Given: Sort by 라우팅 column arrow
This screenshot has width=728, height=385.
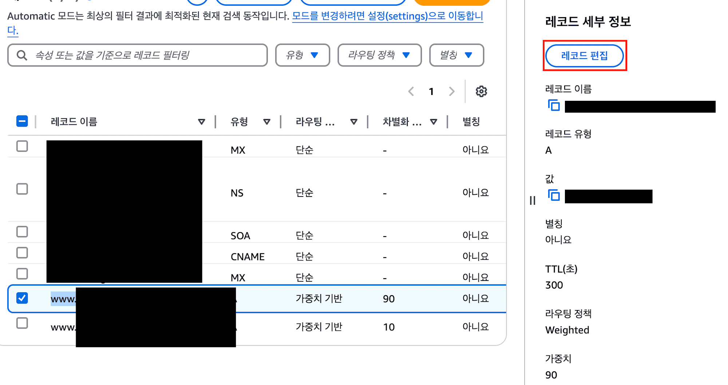Looking at the screenshot, I should click(x=354, y=122).
